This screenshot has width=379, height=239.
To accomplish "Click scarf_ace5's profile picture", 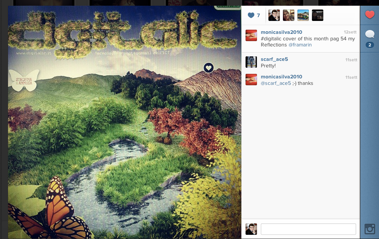I will [x=251, y=62].
